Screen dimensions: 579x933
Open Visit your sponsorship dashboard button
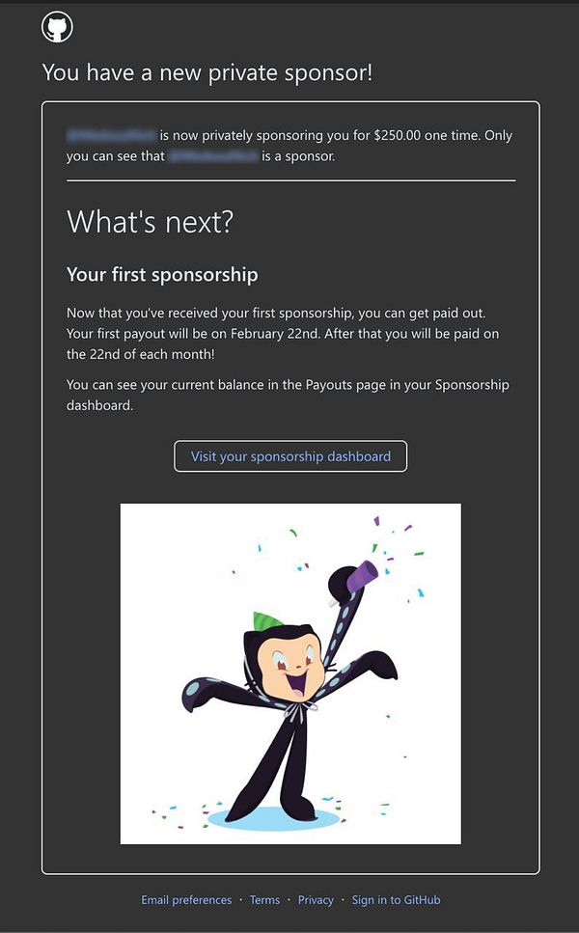(290, 456)
